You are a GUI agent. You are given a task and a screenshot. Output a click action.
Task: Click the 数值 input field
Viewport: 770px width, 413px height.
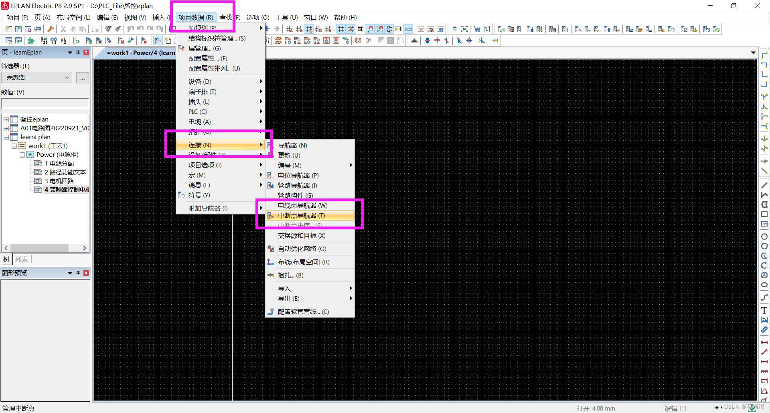point(45,103)
